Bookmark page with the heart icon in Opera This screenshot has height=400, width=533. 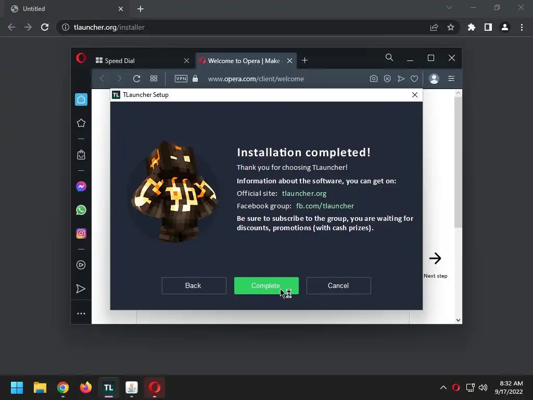coord(414,79)
